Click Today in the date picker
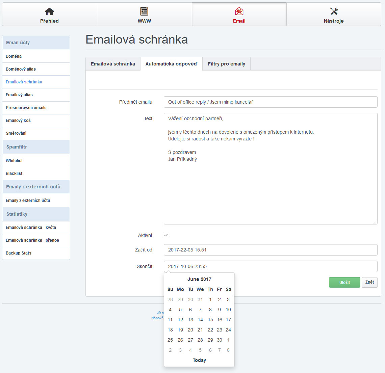 pyautogui.click(x=199, y=360)
